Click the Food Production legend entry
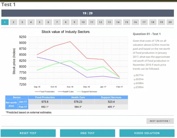177x138 pixels. (x=45, y=92)
